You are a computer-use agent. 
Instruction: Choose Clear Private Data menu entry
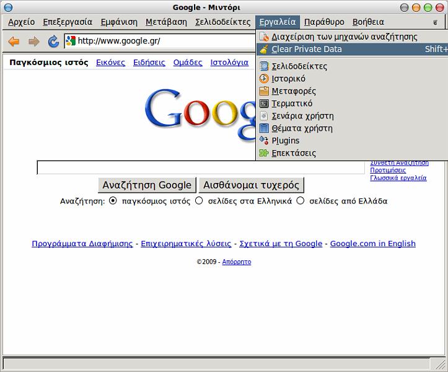coord(352,49)
